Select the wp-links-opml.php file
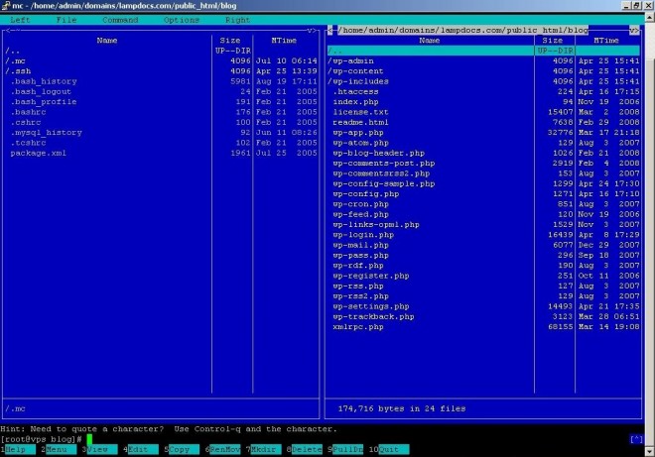Viewport: 655px width, 457px height. [x=483, y=225]
